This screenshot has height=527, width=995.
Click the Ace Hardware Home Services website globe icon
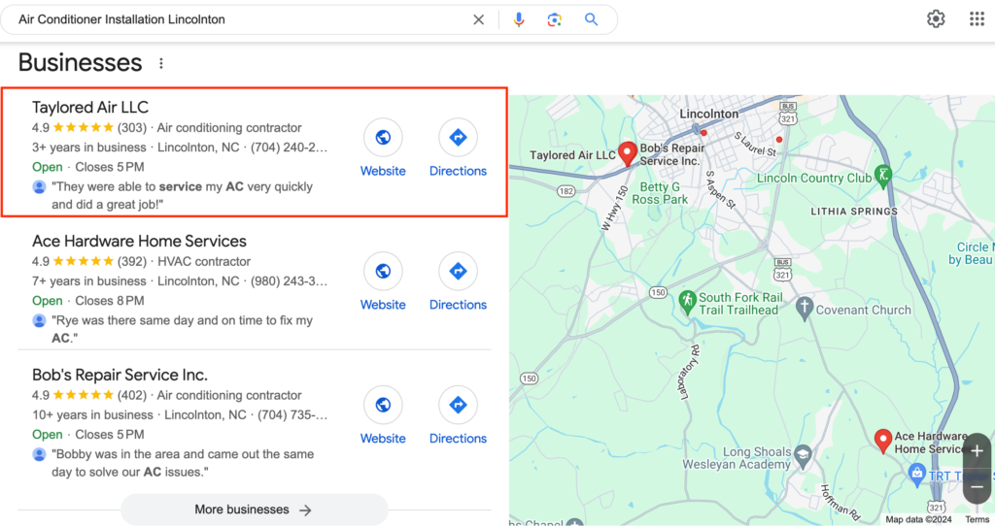383,271
